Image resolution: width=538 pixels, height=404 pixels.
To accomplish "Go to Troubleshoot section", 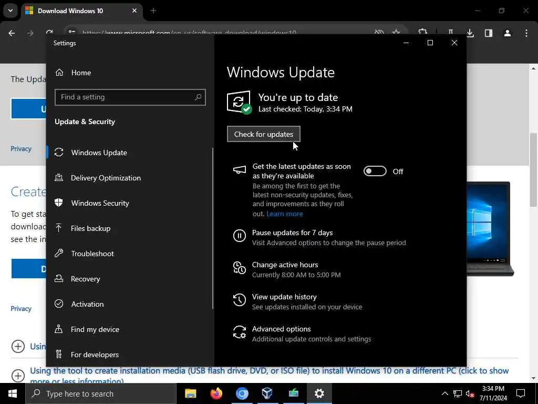I will [129, 253].
